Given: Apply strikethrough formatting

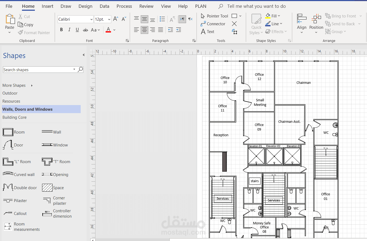Looking at the screenshot, I should click(86, 30).
